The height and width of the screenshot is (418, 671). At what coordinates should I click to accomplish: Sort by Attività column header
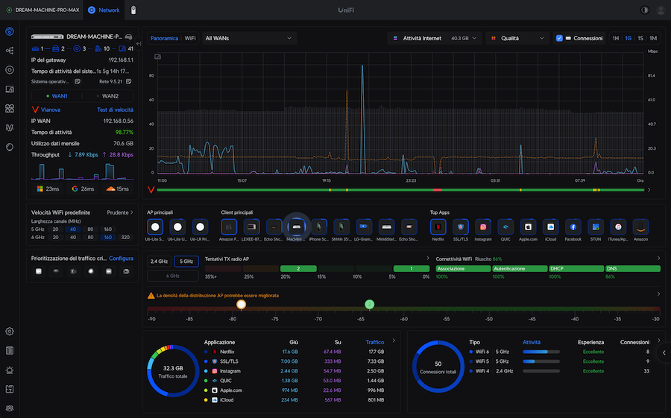[x=531, y=342]
